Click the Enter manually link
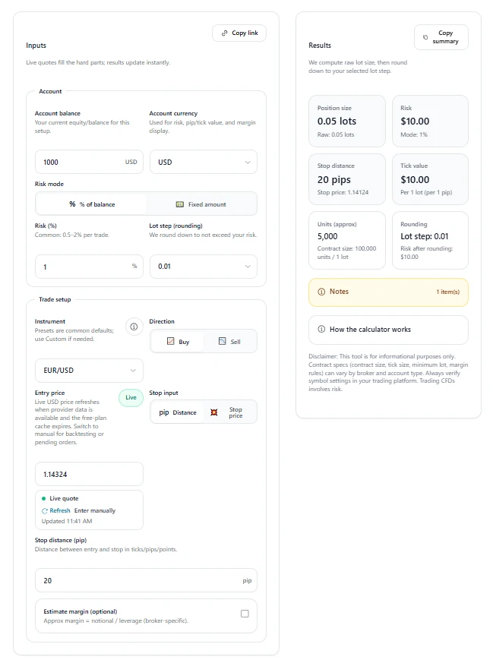493x663 pixels. coord(95,511)
